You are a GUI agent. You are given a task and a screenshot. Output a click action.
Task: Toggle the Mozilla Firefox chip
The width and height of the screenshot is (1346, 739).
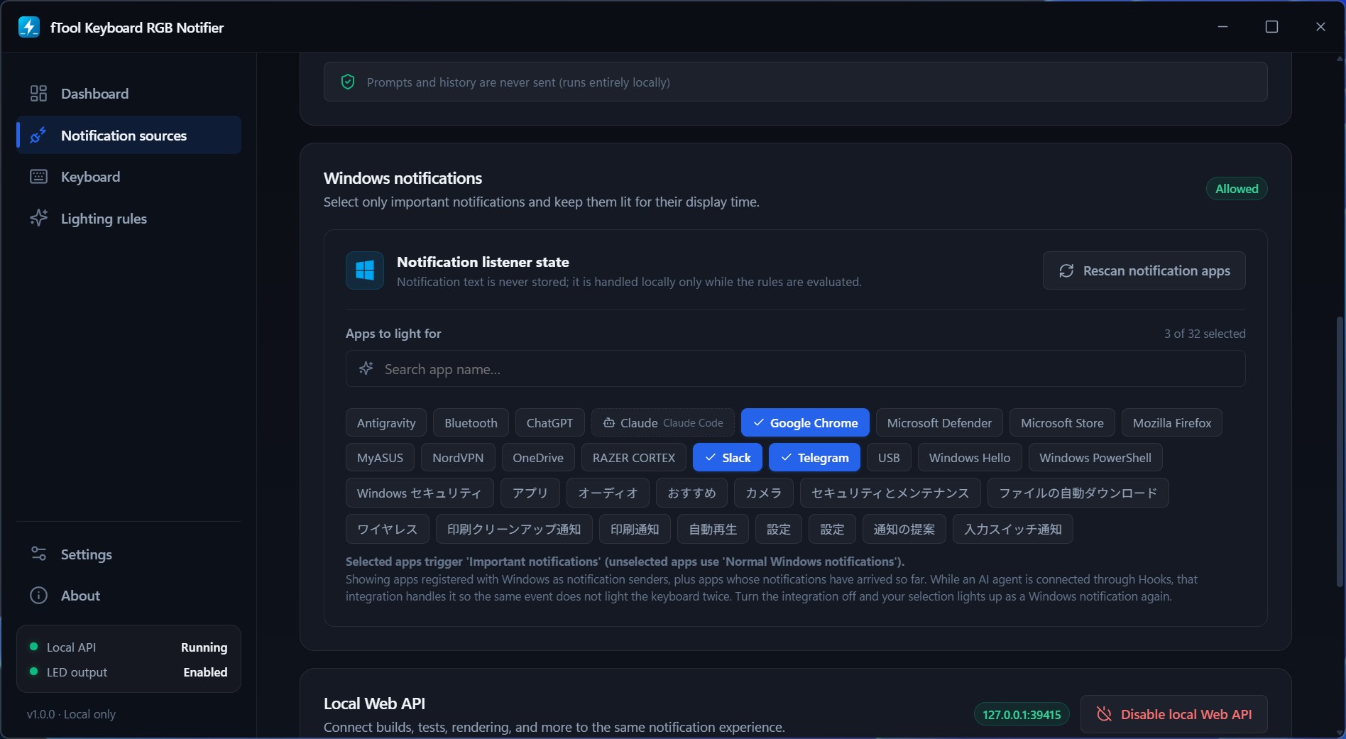pos(1172,422)
